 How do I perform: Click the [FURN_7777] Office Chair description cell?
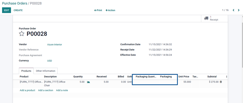tap(55, 84)
